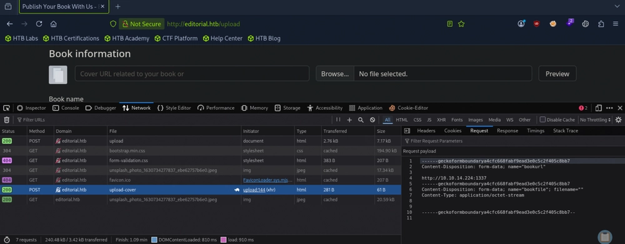Open the uBlock Origin extension icon
Viewport: 625px width, 244px height.
pyautogui.click(x=536, y=24)
